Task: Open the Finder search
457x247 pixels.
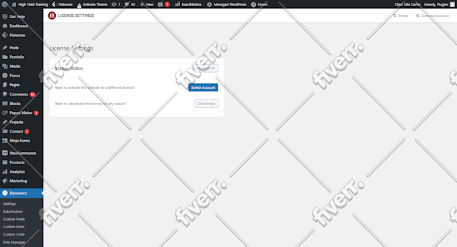Action: [x=401, y=15]
